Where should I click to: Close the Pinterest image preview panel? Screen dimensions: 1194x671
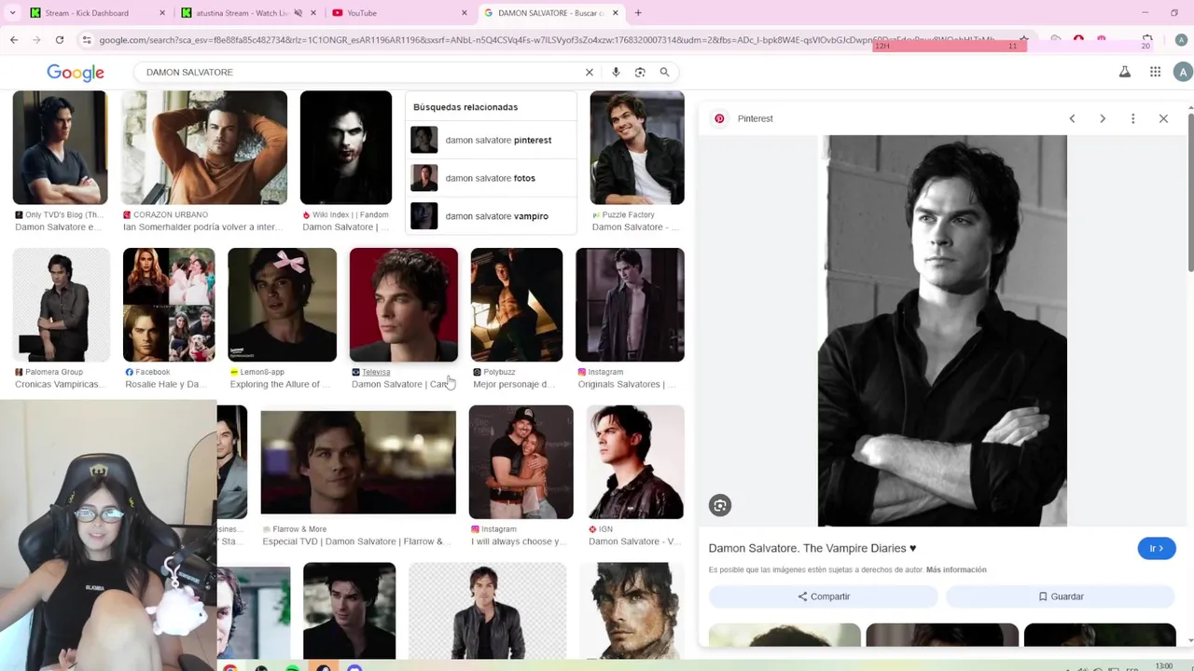[x=1163, y=118]
